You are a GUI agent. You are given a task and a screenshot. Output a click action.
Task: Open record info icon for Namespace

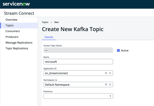click(106, 84)
